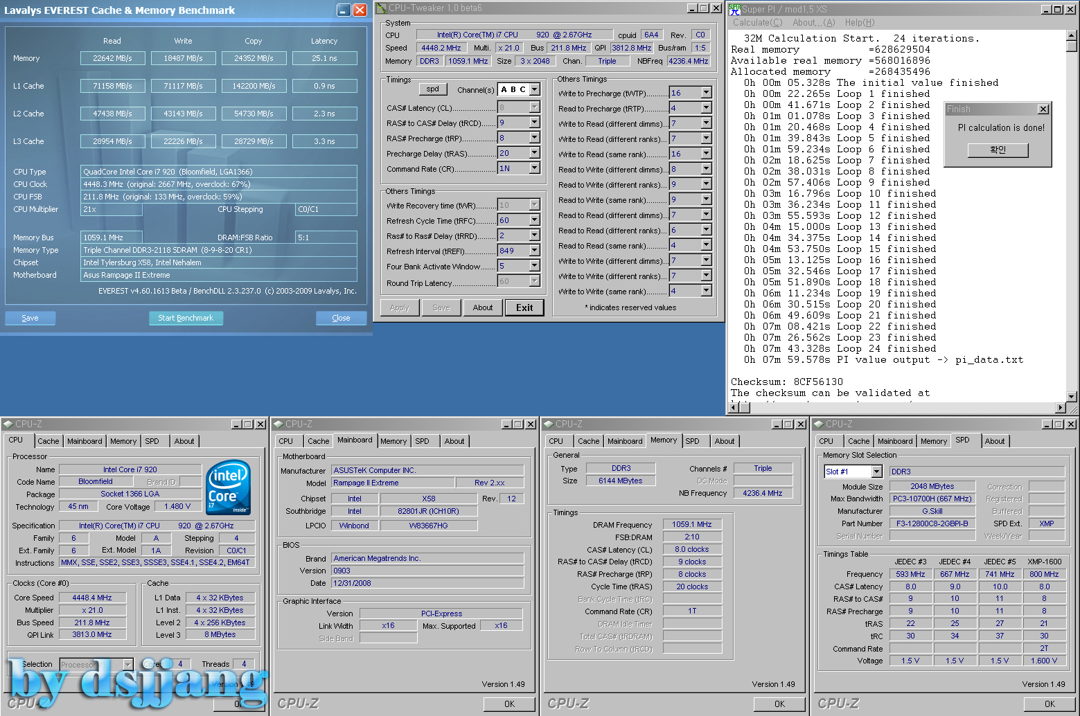The height and width of the screenshot is (716, 1080).
Task: Open Ras# to Ras# Delay (tRRD) dropdown
Action: point(535,235)
